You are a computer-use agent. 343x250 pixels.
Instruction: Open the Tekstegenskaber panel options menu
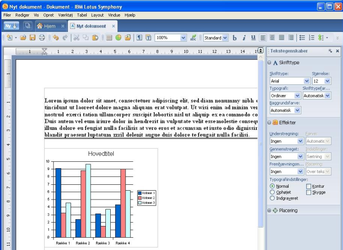click(x=330, y=51)
